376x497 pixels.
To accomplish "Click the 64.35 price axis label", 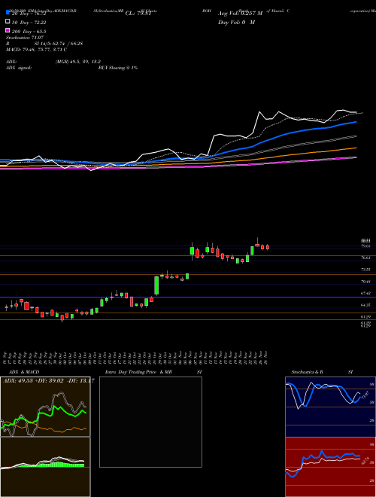I will click(366, 305).
